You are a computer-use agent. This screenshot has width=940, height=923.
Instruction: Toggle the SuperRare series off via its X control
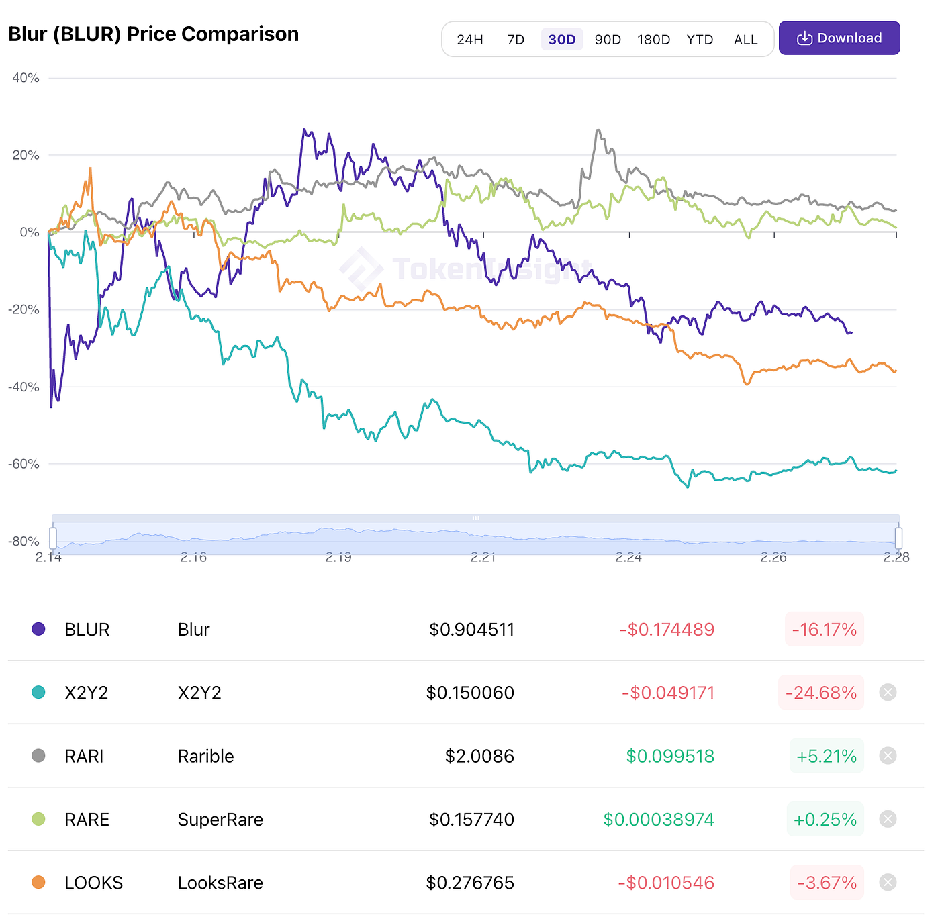coord(888,819)
